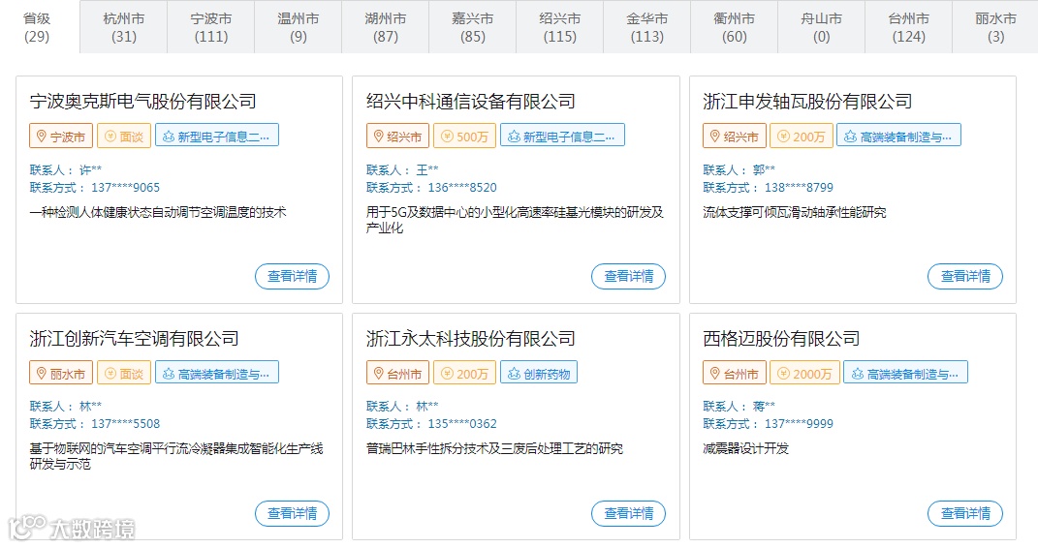The width and height of the screenshot is (1038, 548).
Task: Click text 减震器设计开发
Action: (746, 448)
